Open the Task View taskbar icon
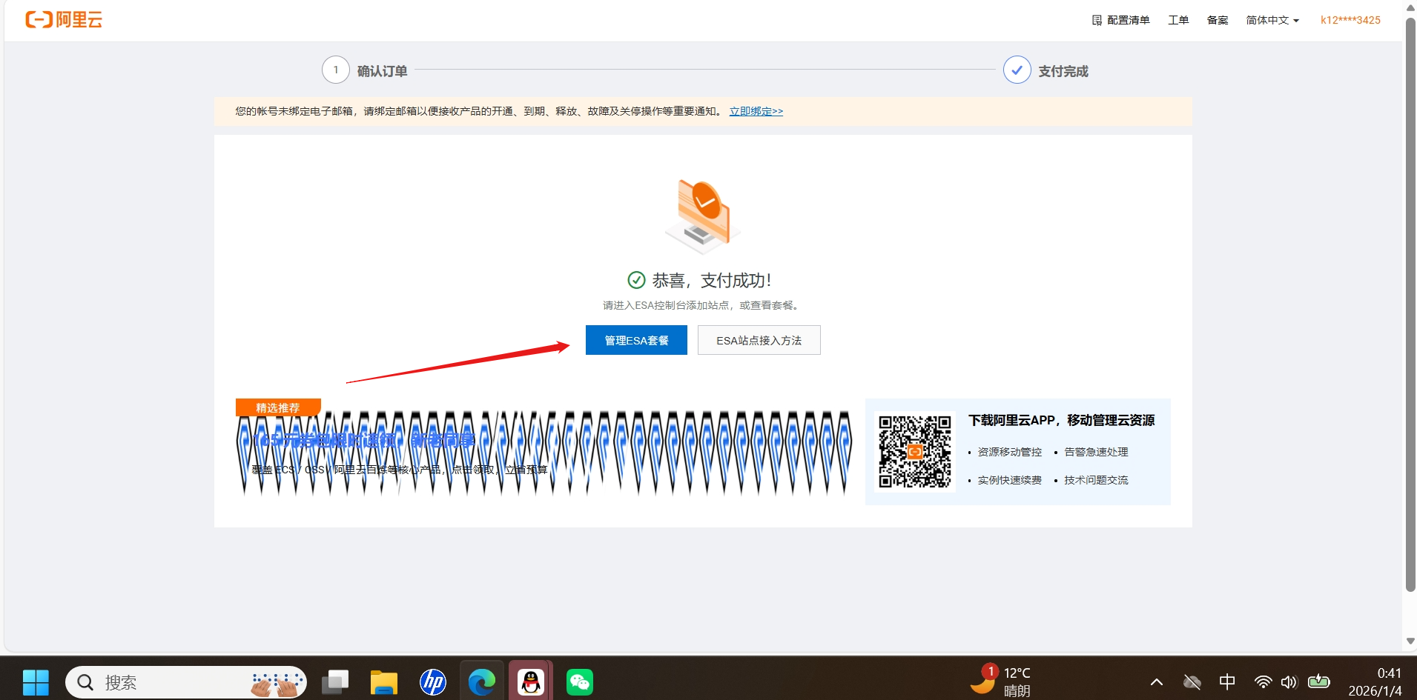This screenshot has width=1417, height=700. click(335, 681)
